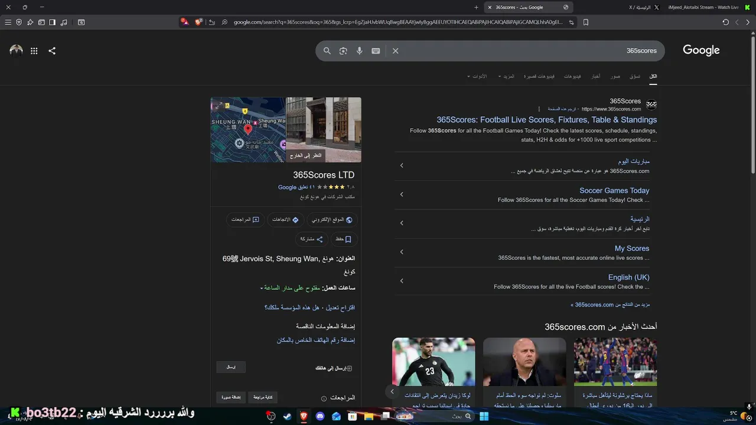This screenshot has height=425, width=756.
Task: Close the 365scores Google tab
Action: coord(490,7)
